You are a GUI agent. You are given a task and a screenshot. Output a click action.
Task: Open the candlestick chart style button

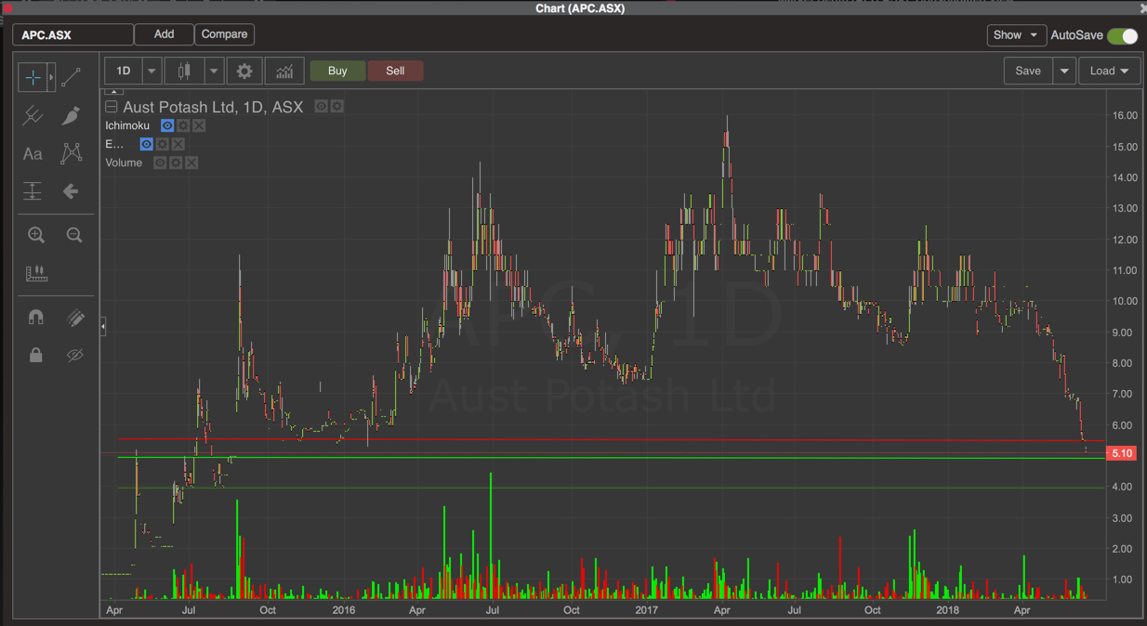tap(184, 71)
